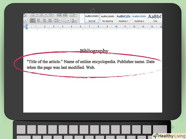Select the No Spacing style

[108, 18]
